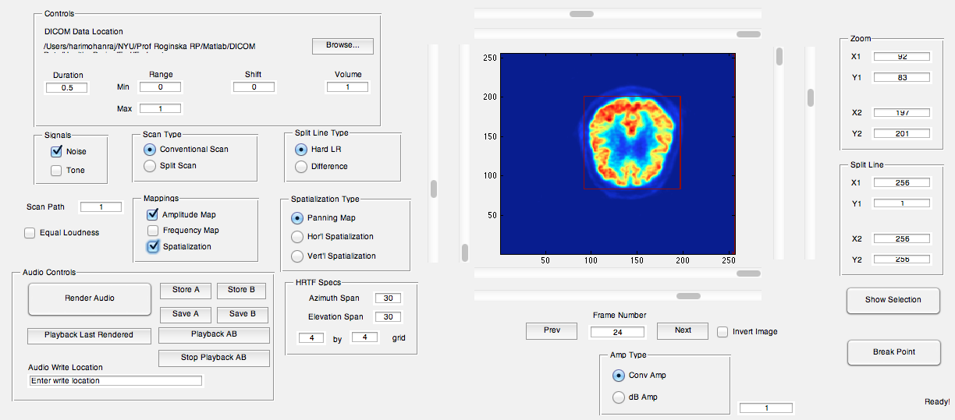
Task: Go to previous frame with Prev
Action: [x=552, y=330]
